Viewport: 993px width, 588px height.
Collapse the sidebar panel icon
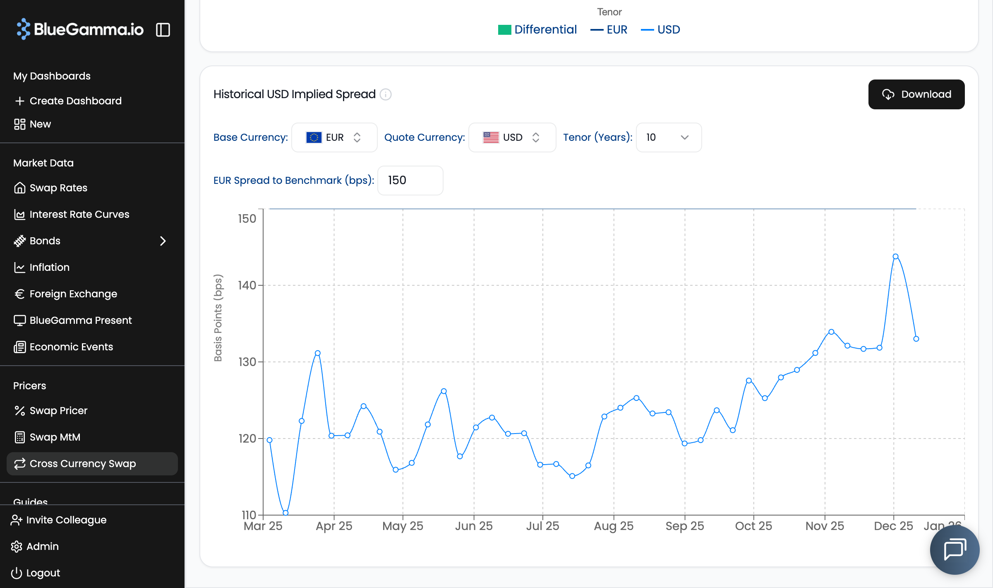163,30
